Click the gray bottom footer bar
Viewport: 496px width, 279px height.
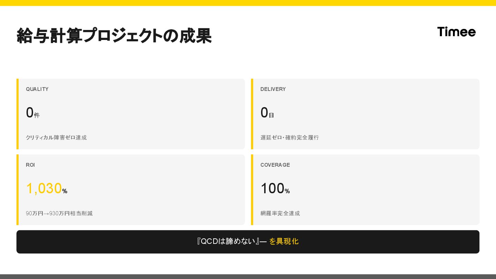click(248, 276)
